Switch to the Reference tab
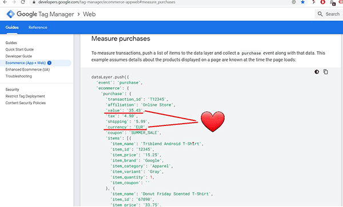The height and width of the screenshot is (207, 343). (38, 27)
